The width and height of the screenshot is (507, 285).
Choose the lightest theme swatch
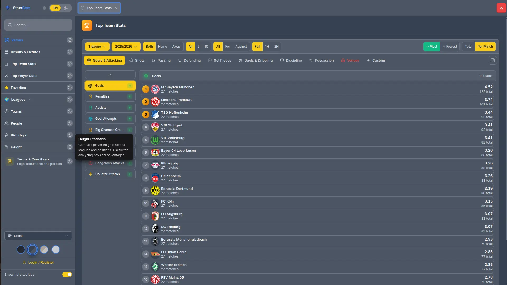[56, 250]
